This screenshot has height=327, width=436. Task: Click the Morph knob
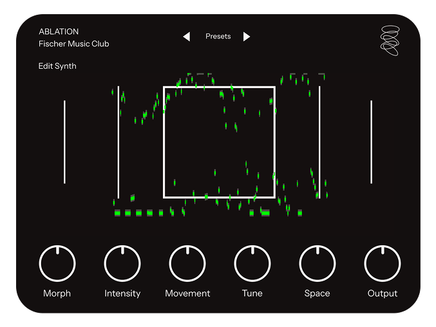pos(57,263)
